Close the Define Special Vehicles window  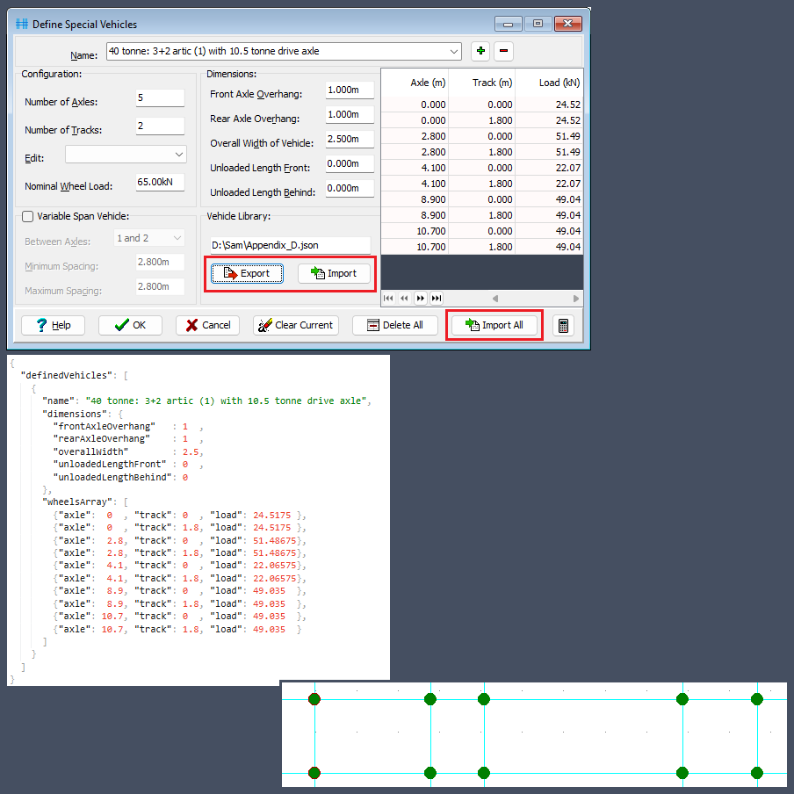point(568,24)
